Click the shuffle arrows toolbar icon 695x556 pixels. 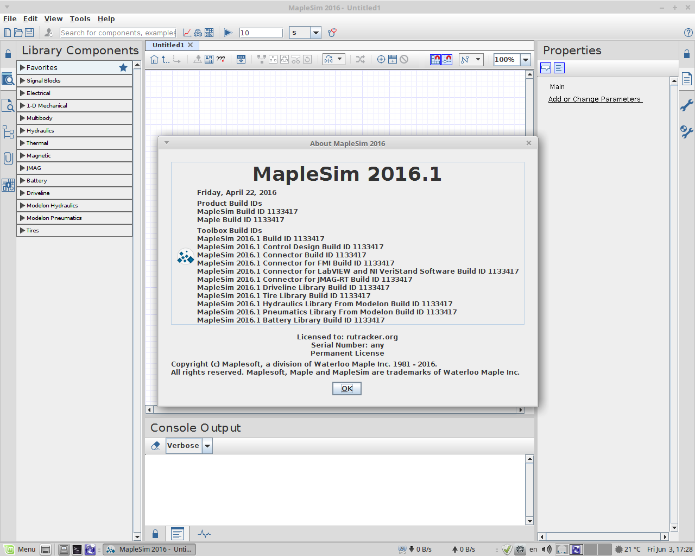[360, 59]
